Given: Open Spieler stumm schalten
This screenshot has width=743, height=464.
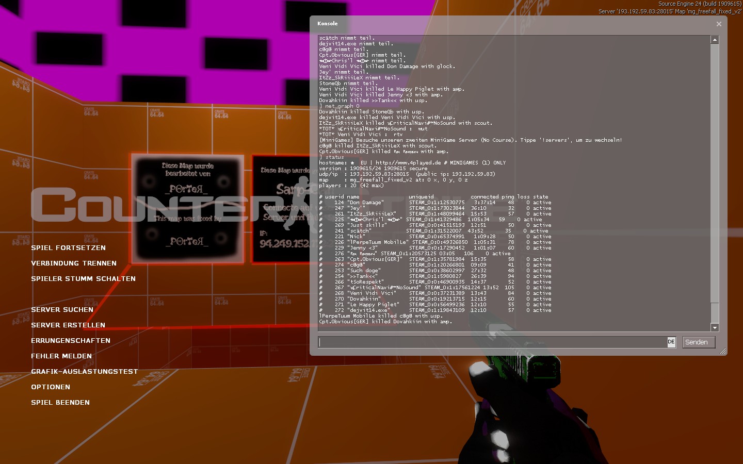Looking at the screenshot, I should click(83, 279).
